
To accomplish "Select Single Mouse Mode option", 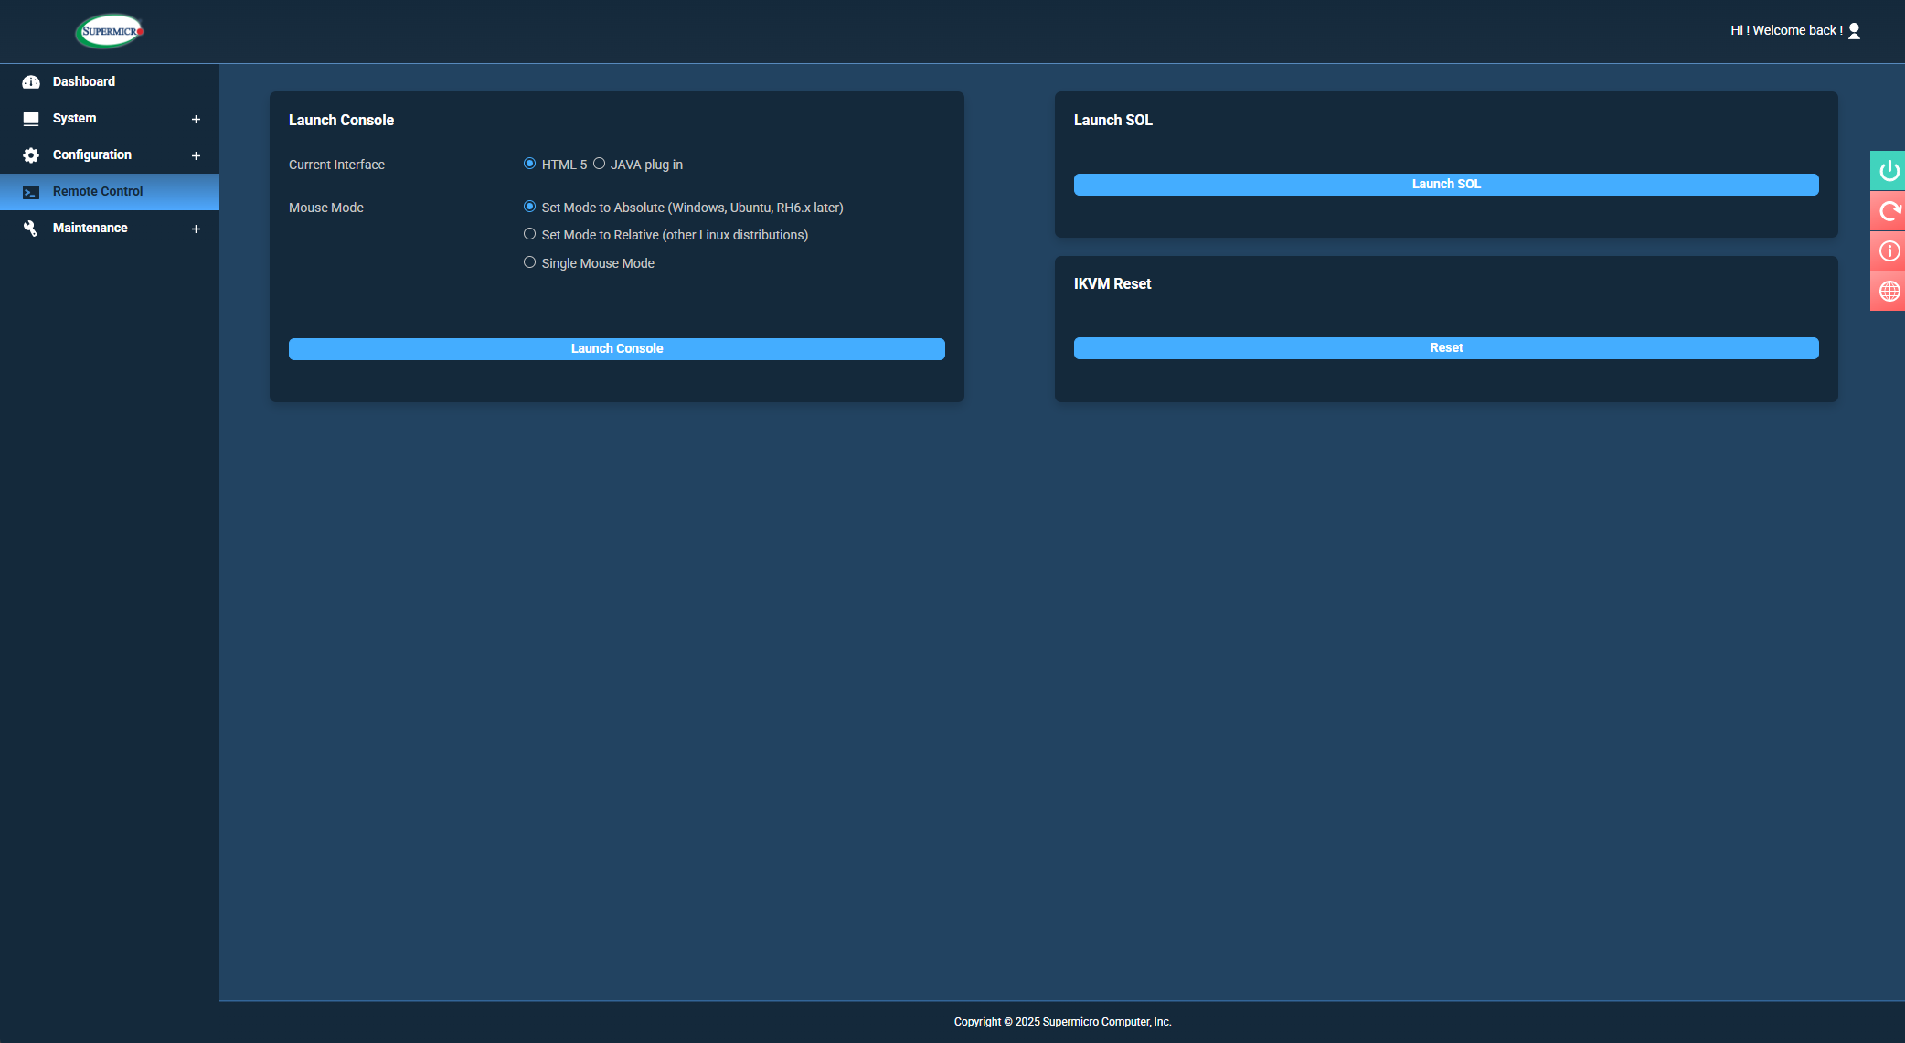I will tap(529, 262).
